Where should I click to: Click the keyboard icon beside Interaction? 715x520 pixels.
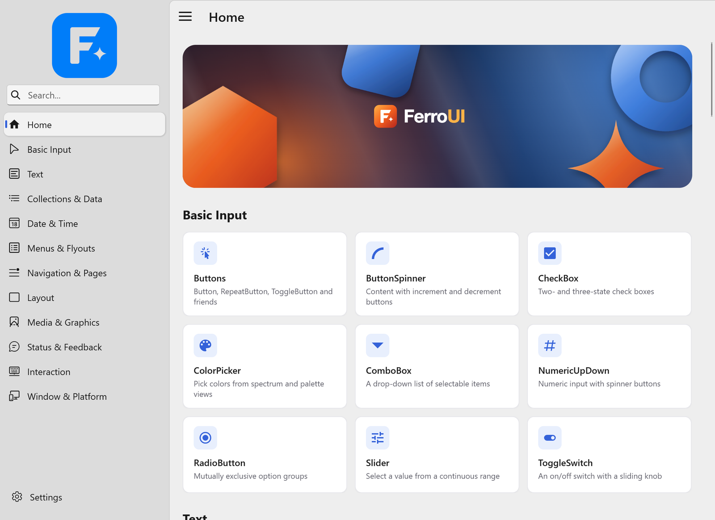point(14,371)
